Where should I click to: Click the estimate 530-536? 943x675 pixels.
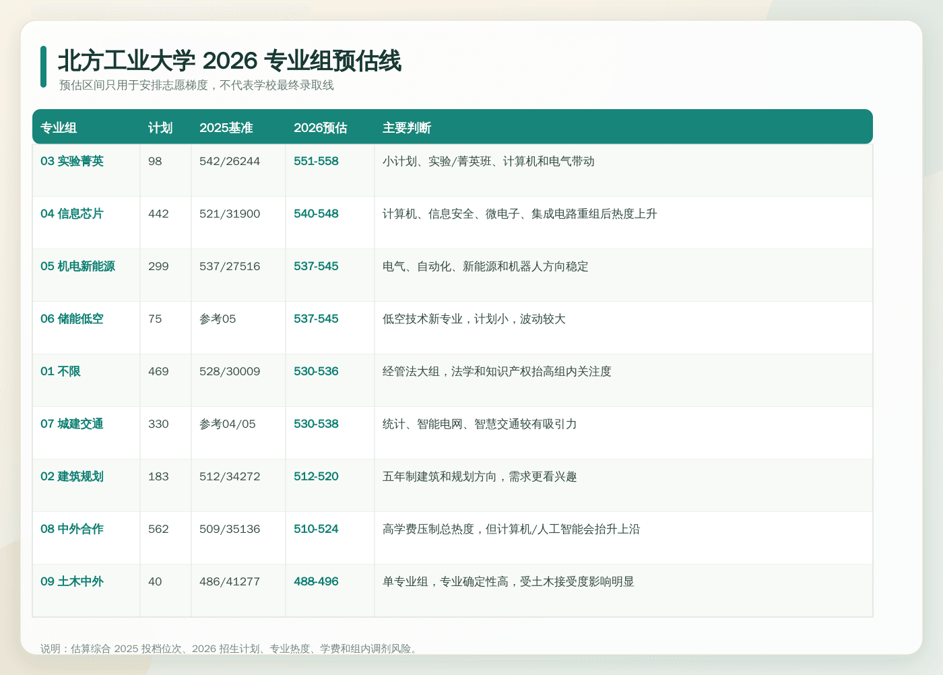coord(316,371)
